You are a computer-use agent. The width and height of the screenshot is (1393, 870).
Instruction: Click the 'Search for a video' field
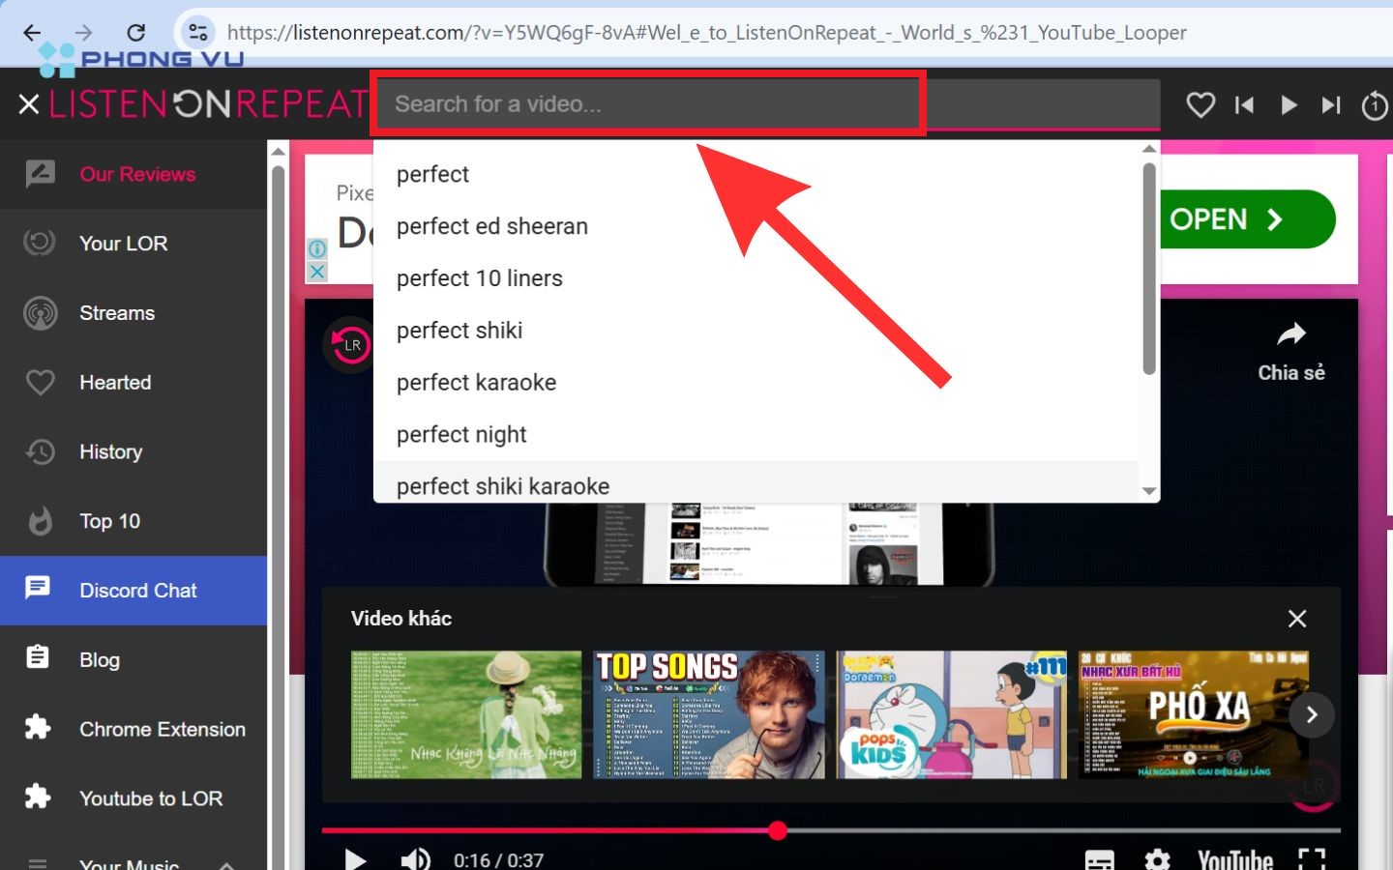[648, 103]
